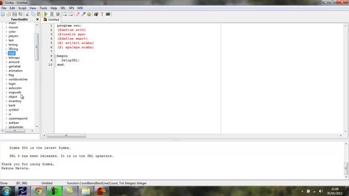The width and height of the screenshot is (349, 196).
Task: Select the bank tree item
Action: coord(12,105)
